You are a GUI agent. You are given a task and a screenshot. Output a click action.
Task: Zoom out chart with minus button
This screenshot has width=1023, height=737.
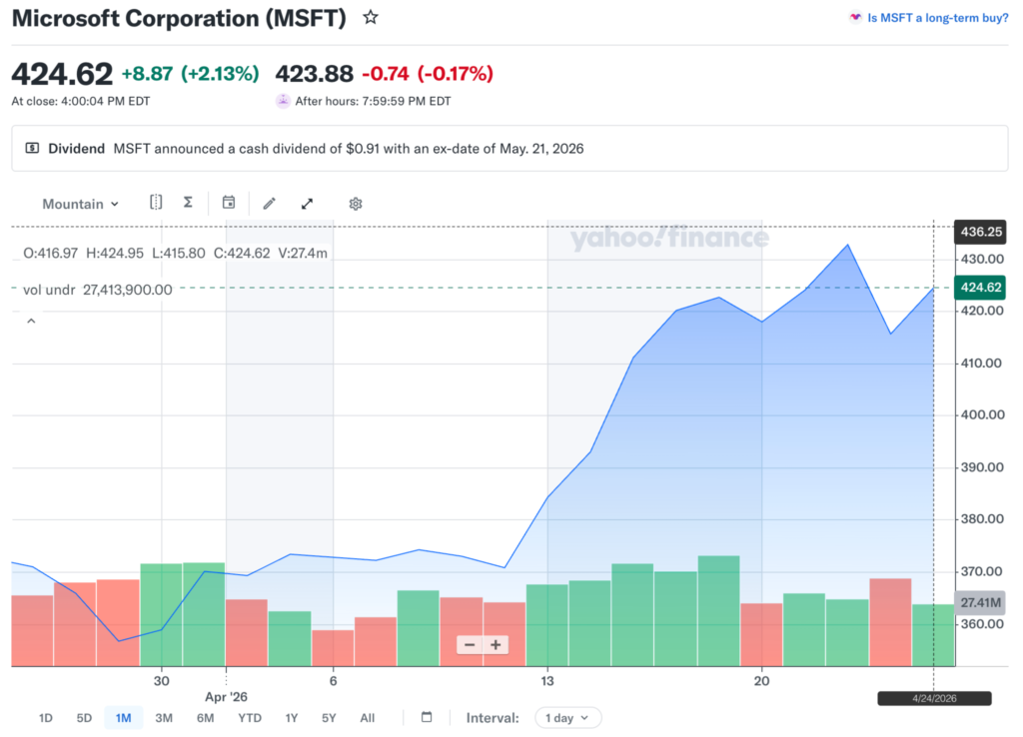point(470,645)
